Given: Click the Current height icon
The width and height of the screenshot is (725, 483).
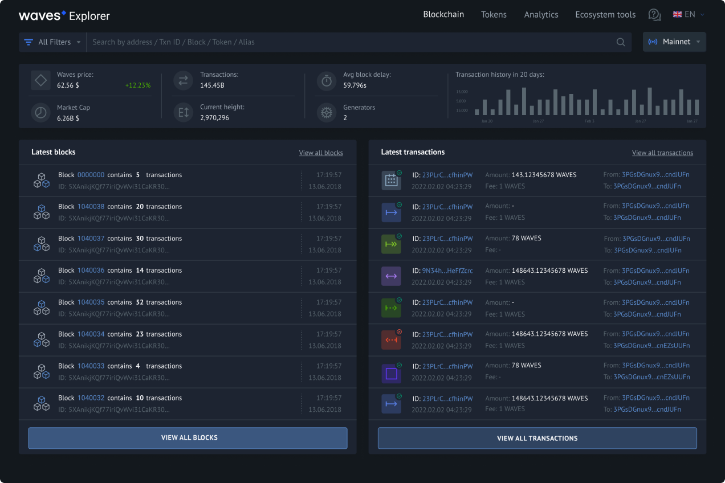Looking at the screenshot, I should click(x=184, y=112).
